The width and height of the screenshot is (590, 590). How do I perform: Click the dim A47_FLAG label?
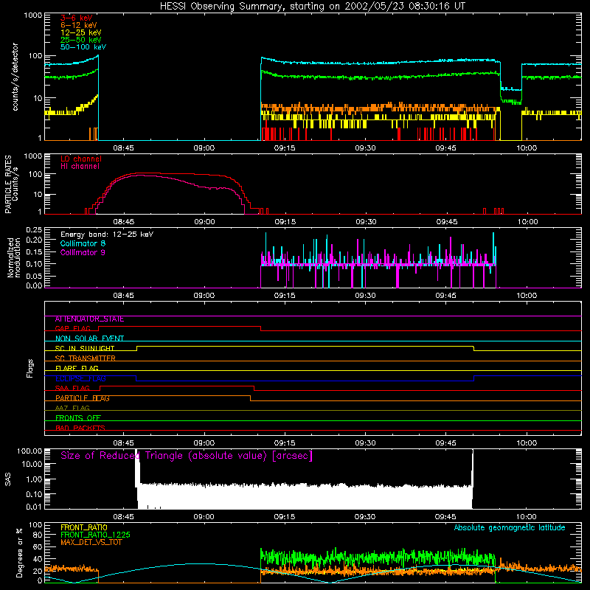(72, 409)
